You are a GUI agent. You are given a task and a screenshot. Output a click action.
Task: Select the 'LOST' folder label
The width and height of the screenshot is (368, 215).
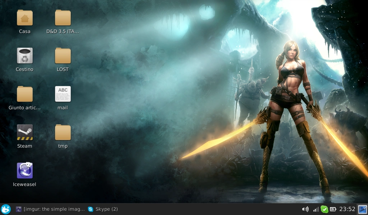pos(63,70)
